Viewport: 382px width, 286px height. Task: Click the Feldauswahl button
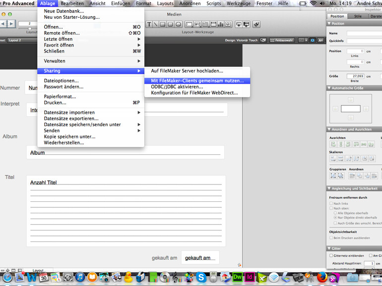282,41
